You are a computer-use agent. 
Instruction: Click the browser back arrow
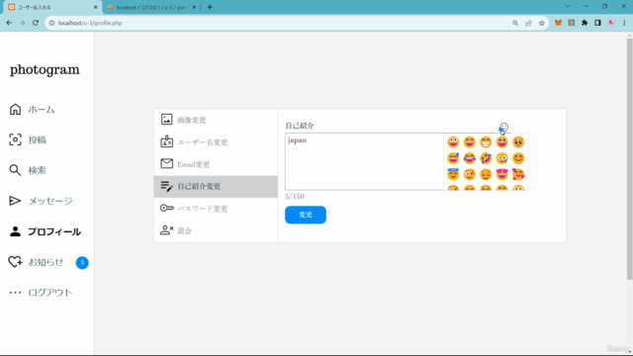9,23
